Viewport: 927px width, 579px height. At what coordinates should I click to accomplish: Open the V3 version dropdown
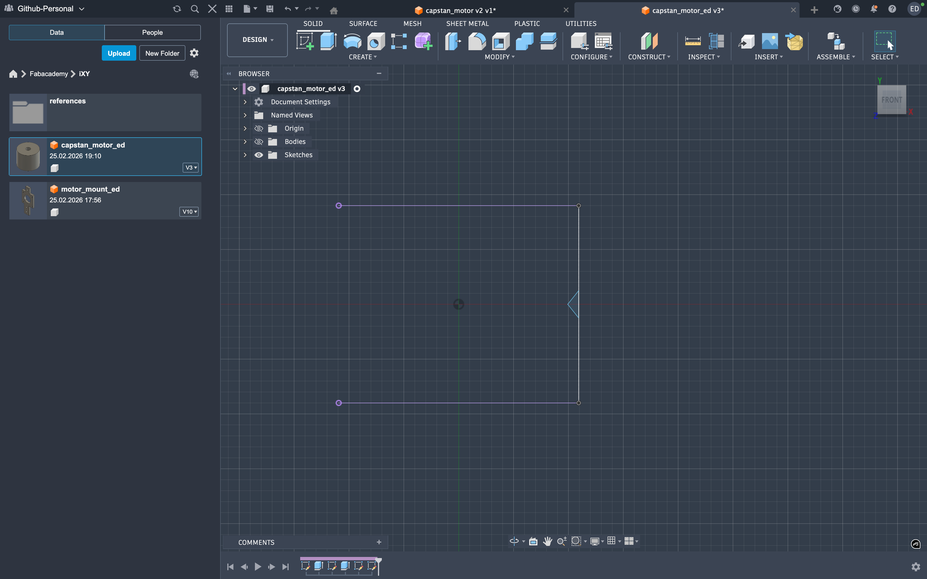(191, 168)
